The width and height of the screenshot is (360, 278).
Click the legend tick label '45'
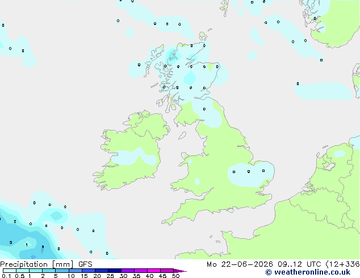(162, 276)
